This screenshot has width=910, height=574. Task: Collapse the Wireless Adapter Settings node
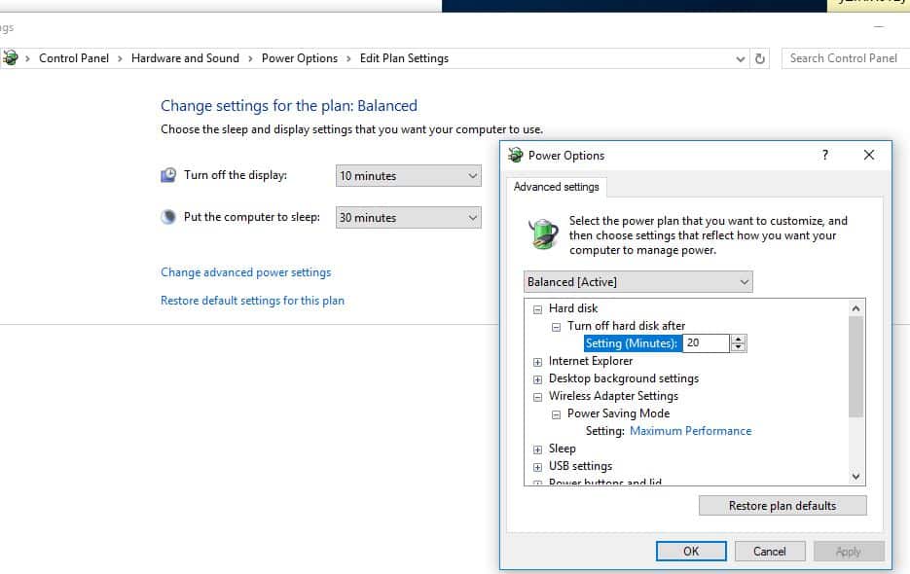tap(537, 396)
